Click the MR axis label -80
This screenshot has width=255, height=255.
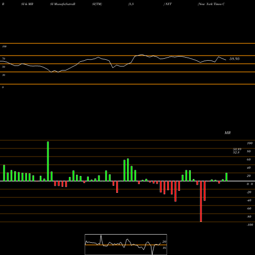click(249, 217)
